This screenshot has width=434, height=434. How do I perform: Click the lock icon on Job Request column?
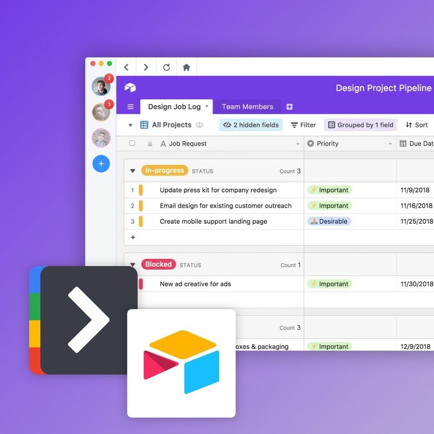150,143
